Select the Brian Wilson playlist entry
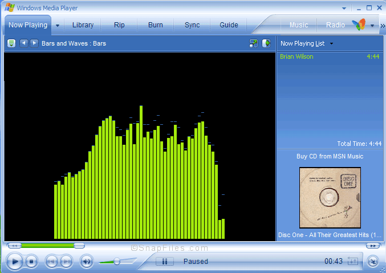386x273 pixels. click(x=330, y=56)
